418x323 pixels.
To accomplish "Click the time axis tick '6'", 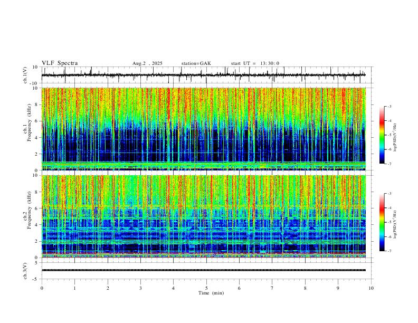I will [x=239, y=288].
